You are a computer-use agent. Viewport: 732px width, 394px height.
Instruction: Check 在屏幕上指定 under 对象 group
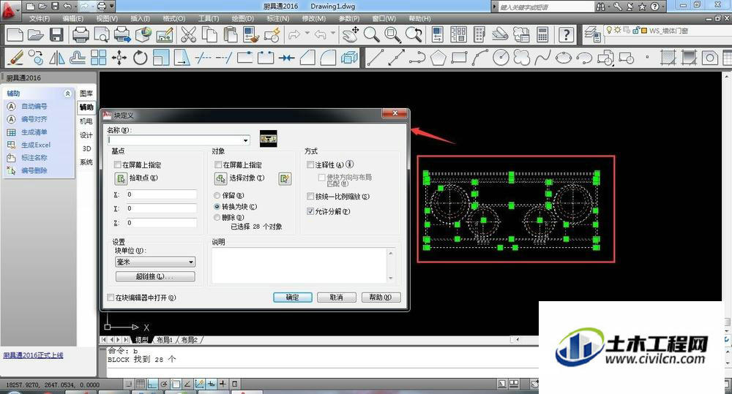tap(218, 164)
